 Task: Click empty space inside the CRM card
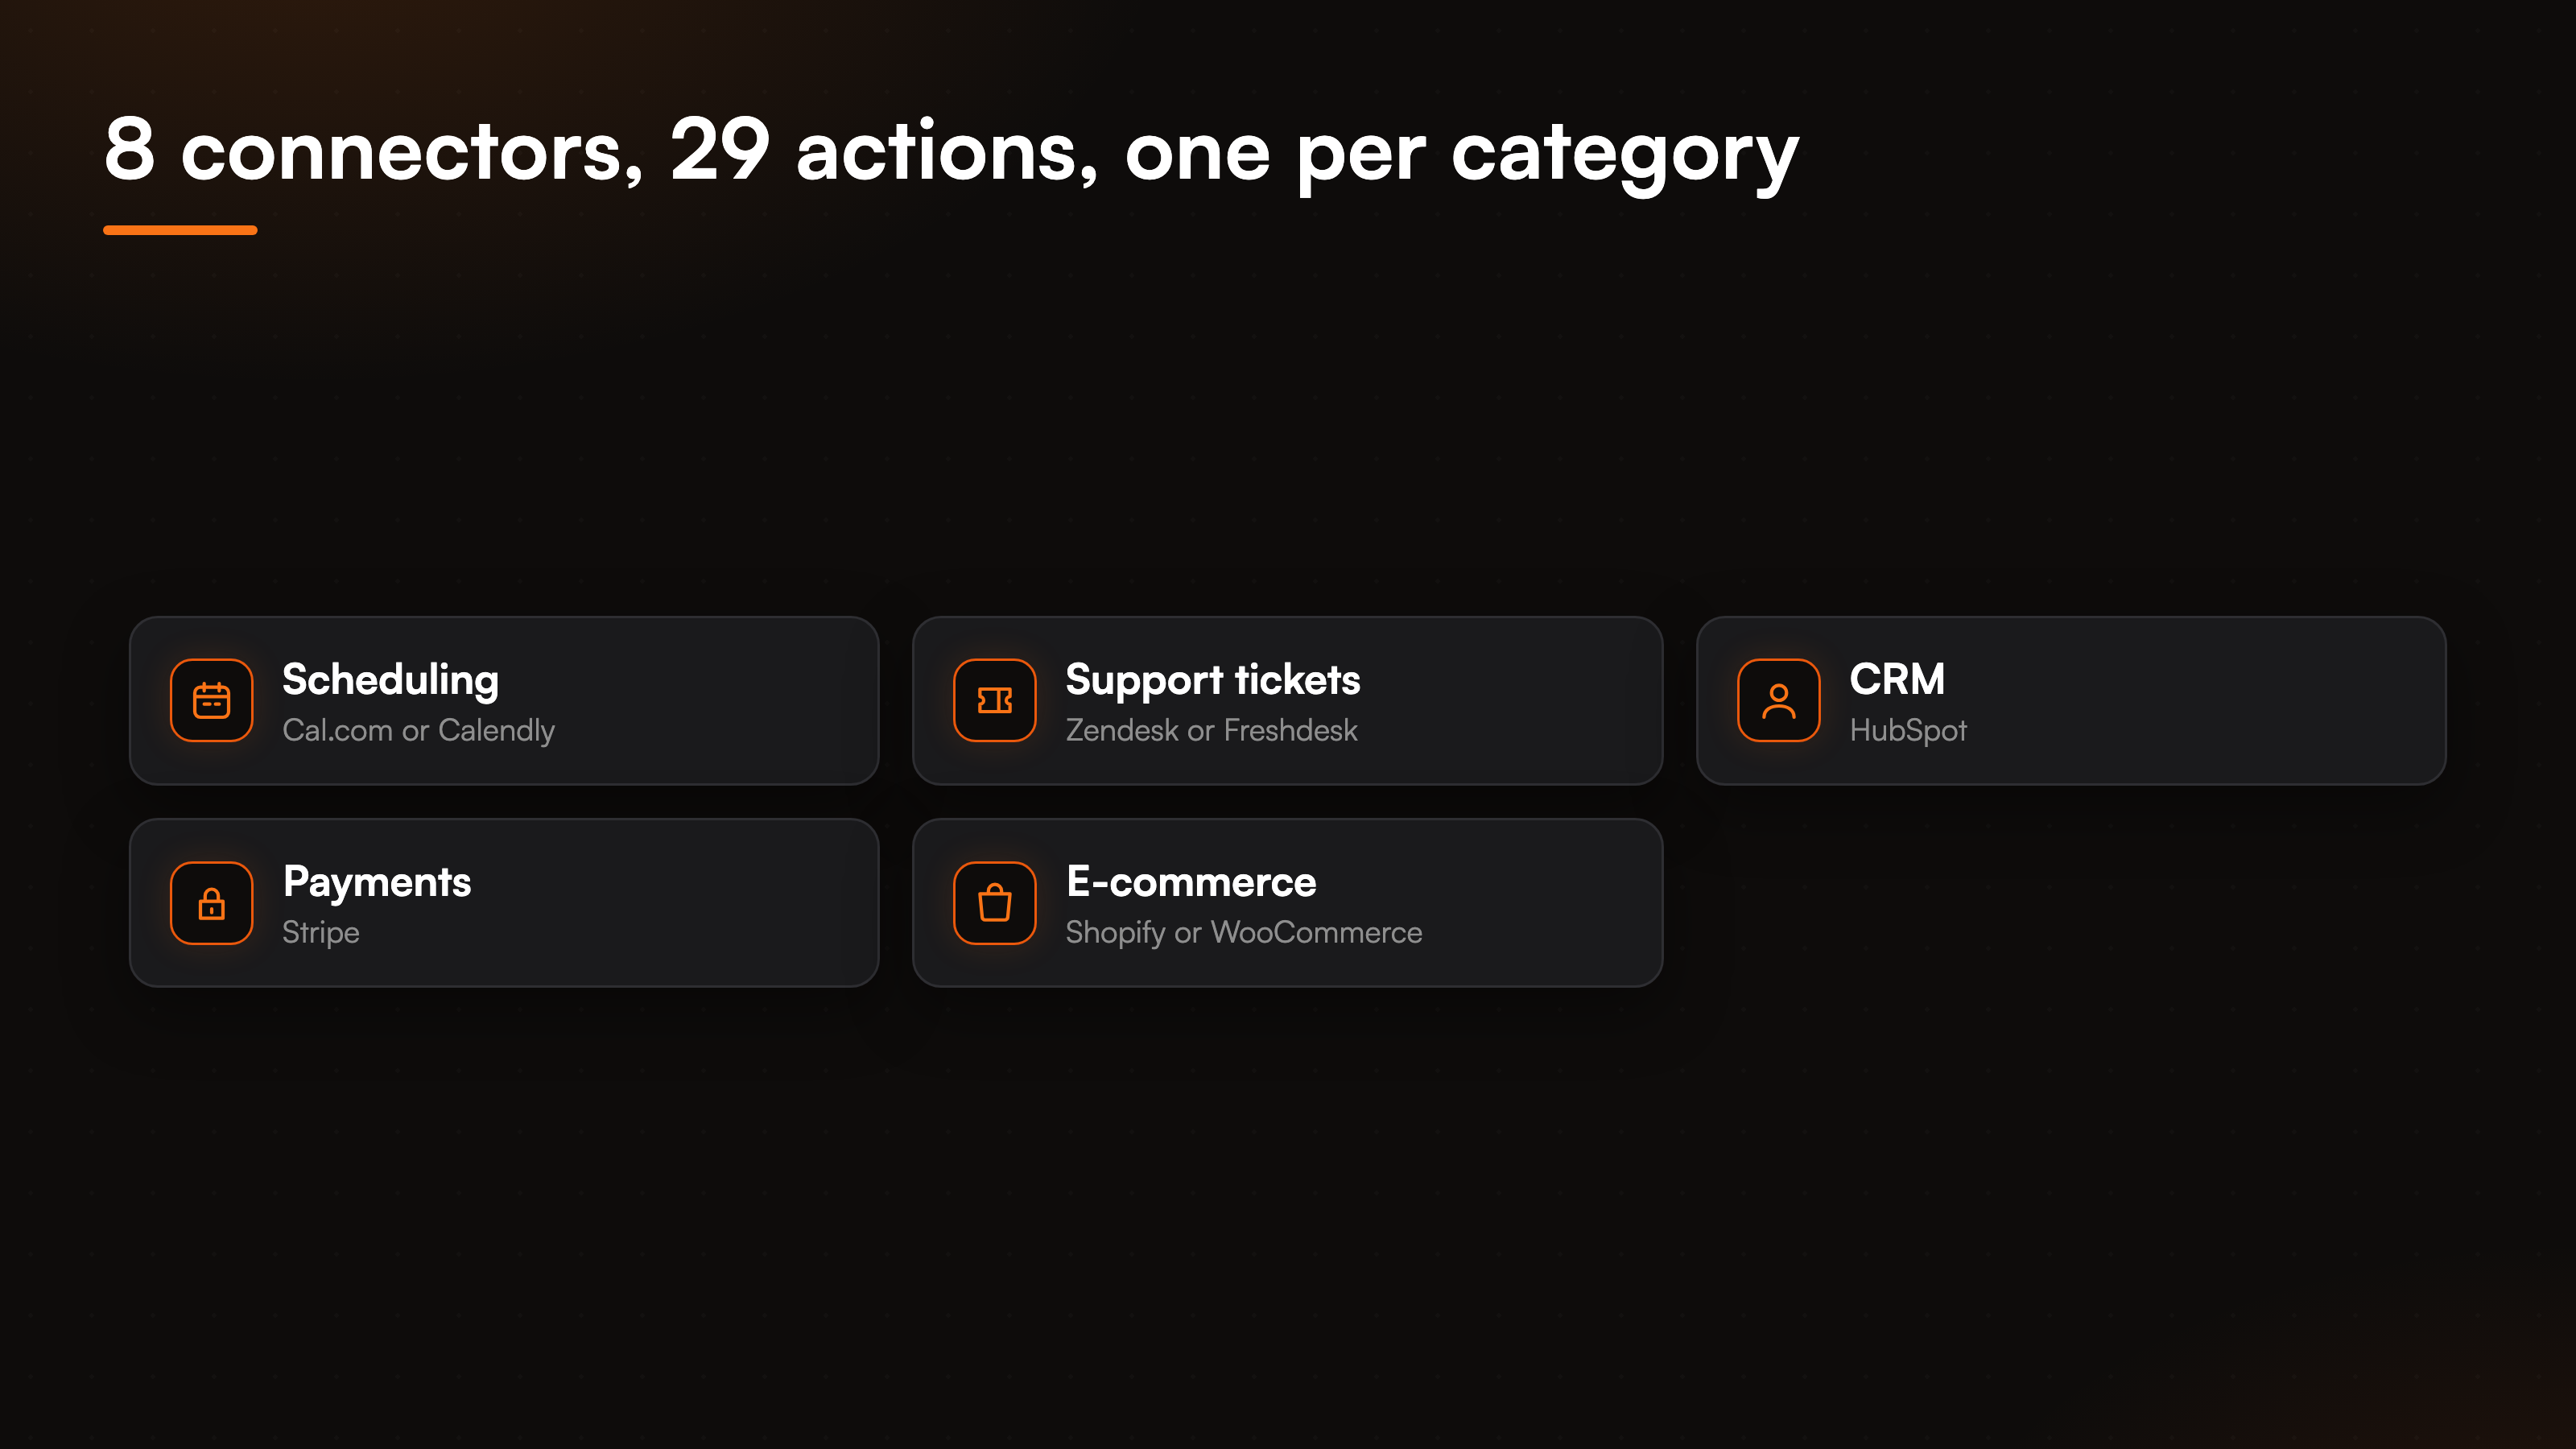[2200, 700]
